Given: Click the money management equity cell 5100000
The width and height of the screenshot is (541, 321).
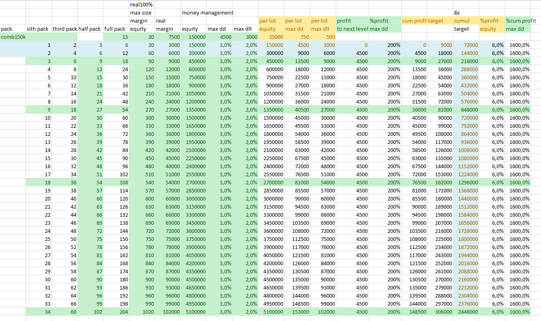Looking at the screenshot, I should coord(194,312).
